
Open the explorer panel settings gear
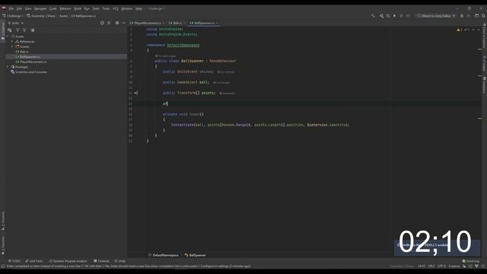point(117,23)
